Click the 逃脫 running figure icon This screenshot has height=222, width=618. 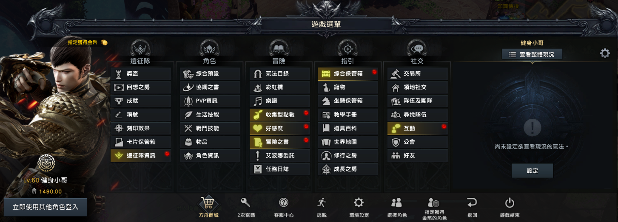pyautogui.click(x=322, y=202)
